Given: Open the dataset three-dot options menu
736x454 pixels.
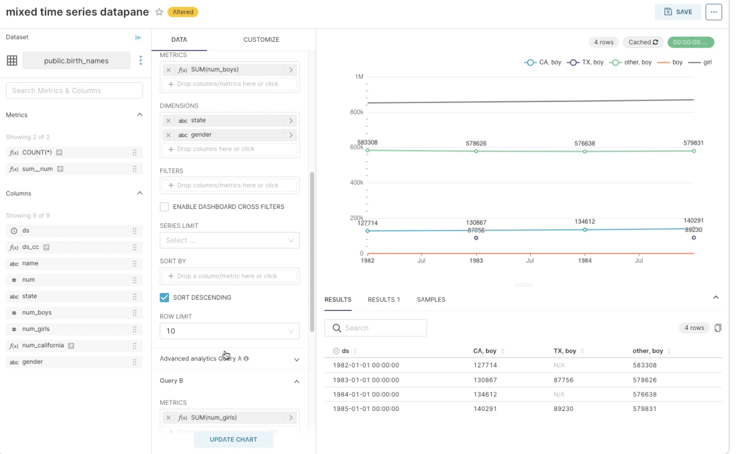Looking at the screenshot, I should (x=140, y=60).
